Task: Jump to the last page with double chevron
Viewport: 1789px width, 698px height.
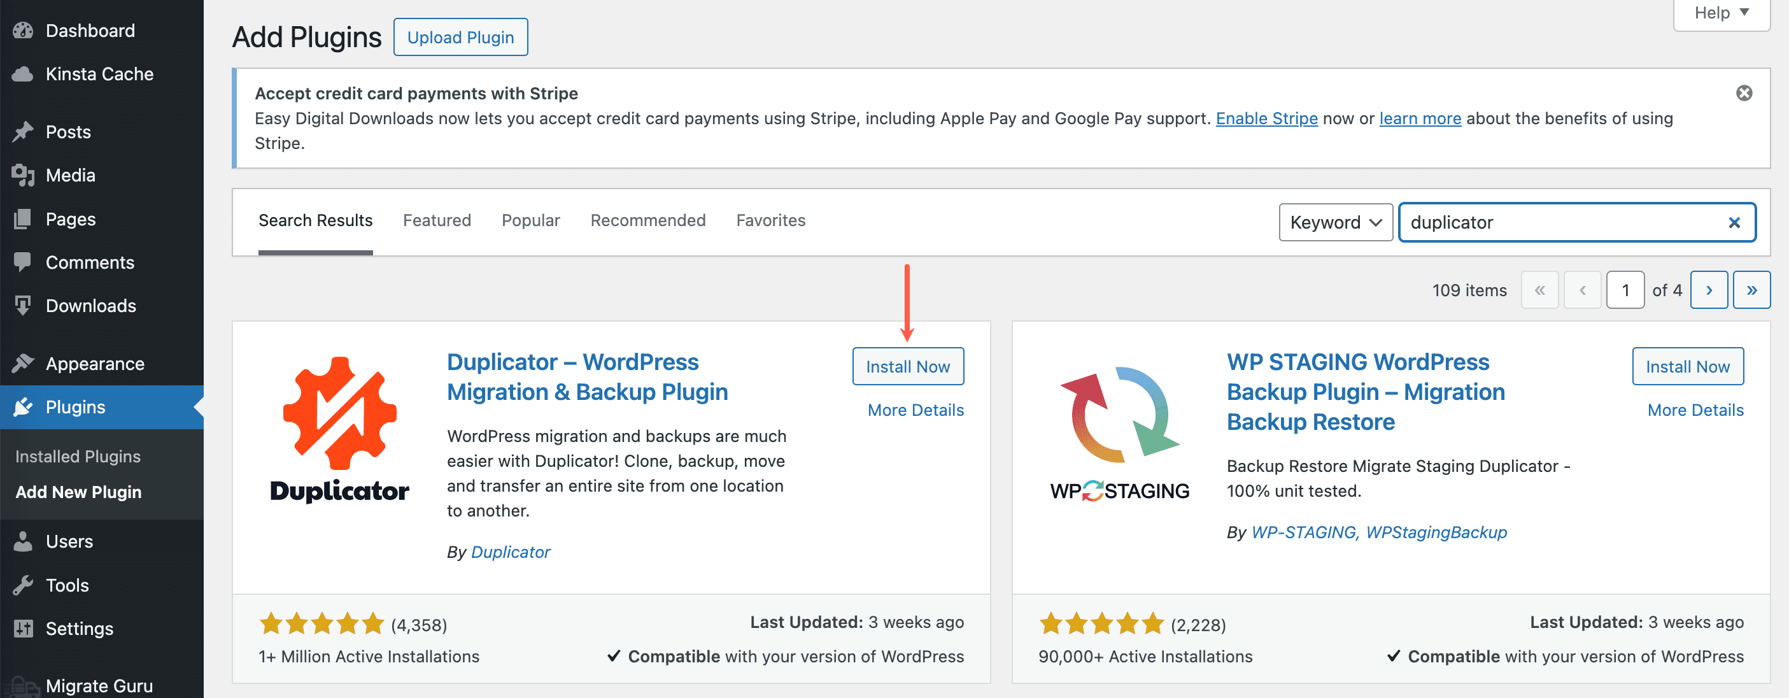Action: point(1752,290)
